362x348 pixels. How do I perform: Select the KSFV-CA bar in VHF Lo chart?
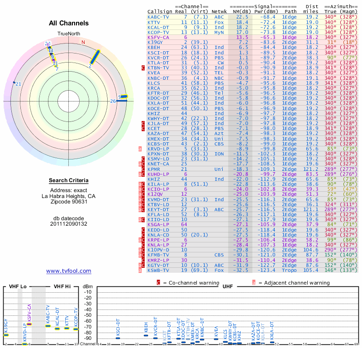click(29, 324)
